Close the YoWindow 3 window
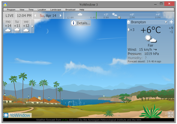 coord(169,4)
